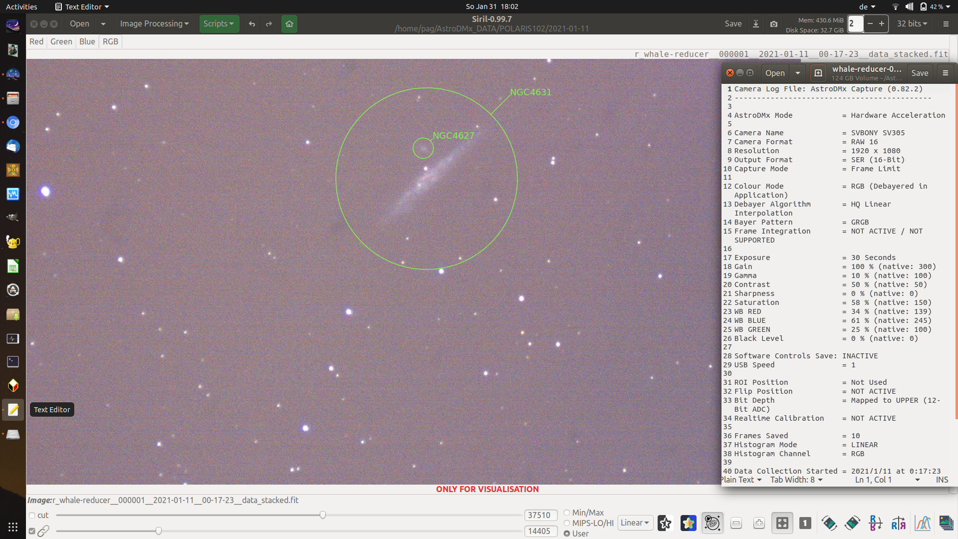The width and height of the screenshot is (958, 539).
Task: Toggle the false color rendering star icon
Action: pyautogui.click(x=688, y=523)
